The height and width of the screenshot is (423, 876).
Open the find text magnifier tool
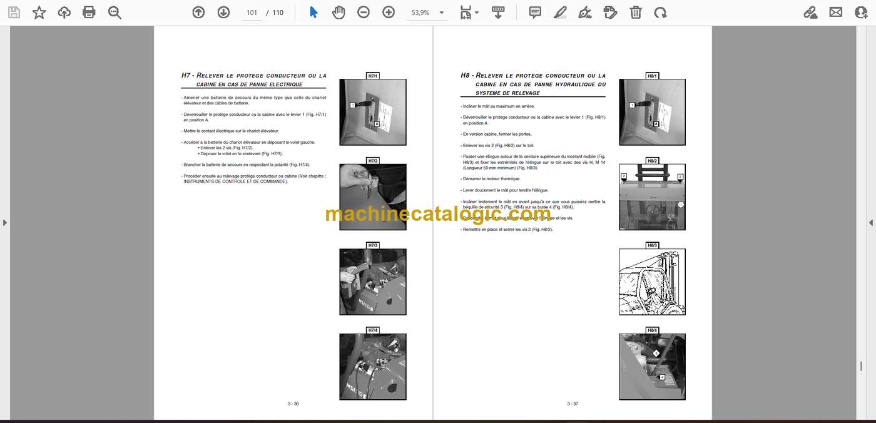pos(115,13)
